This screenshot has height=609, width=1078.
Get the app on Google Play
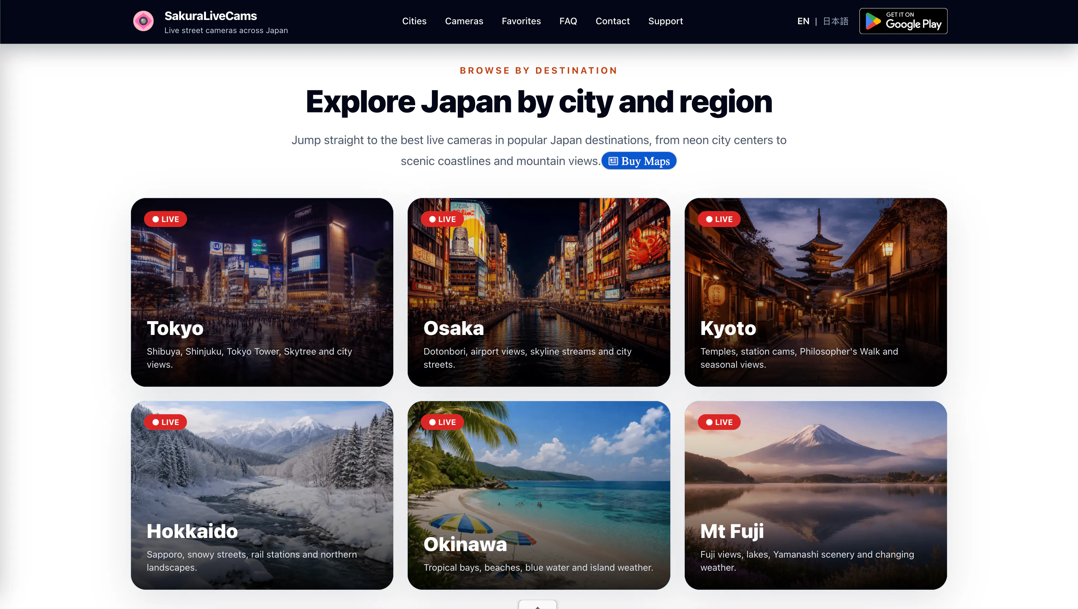tap(903, 21)
